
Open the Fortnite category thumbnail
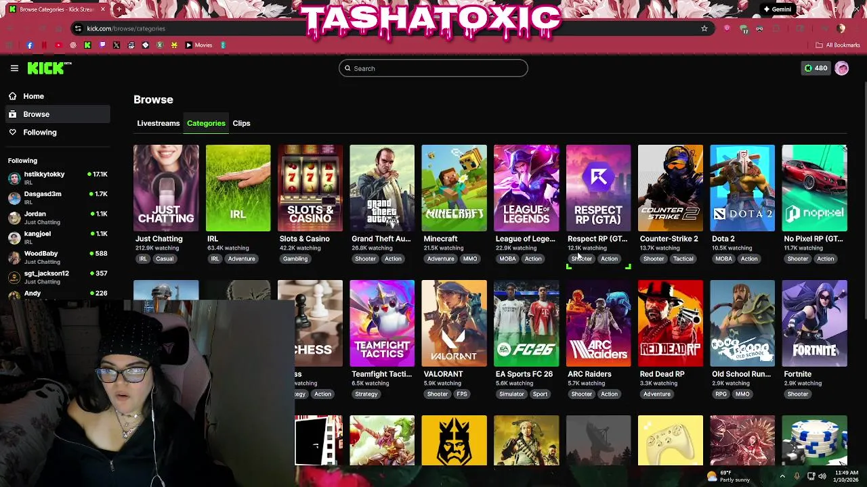(814, 323)
